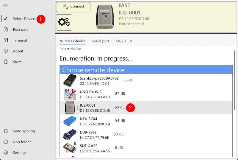The image size is (238, 160).
Task: Click the Settings gear icon in sidebar
Action: (x=6, y=153)
